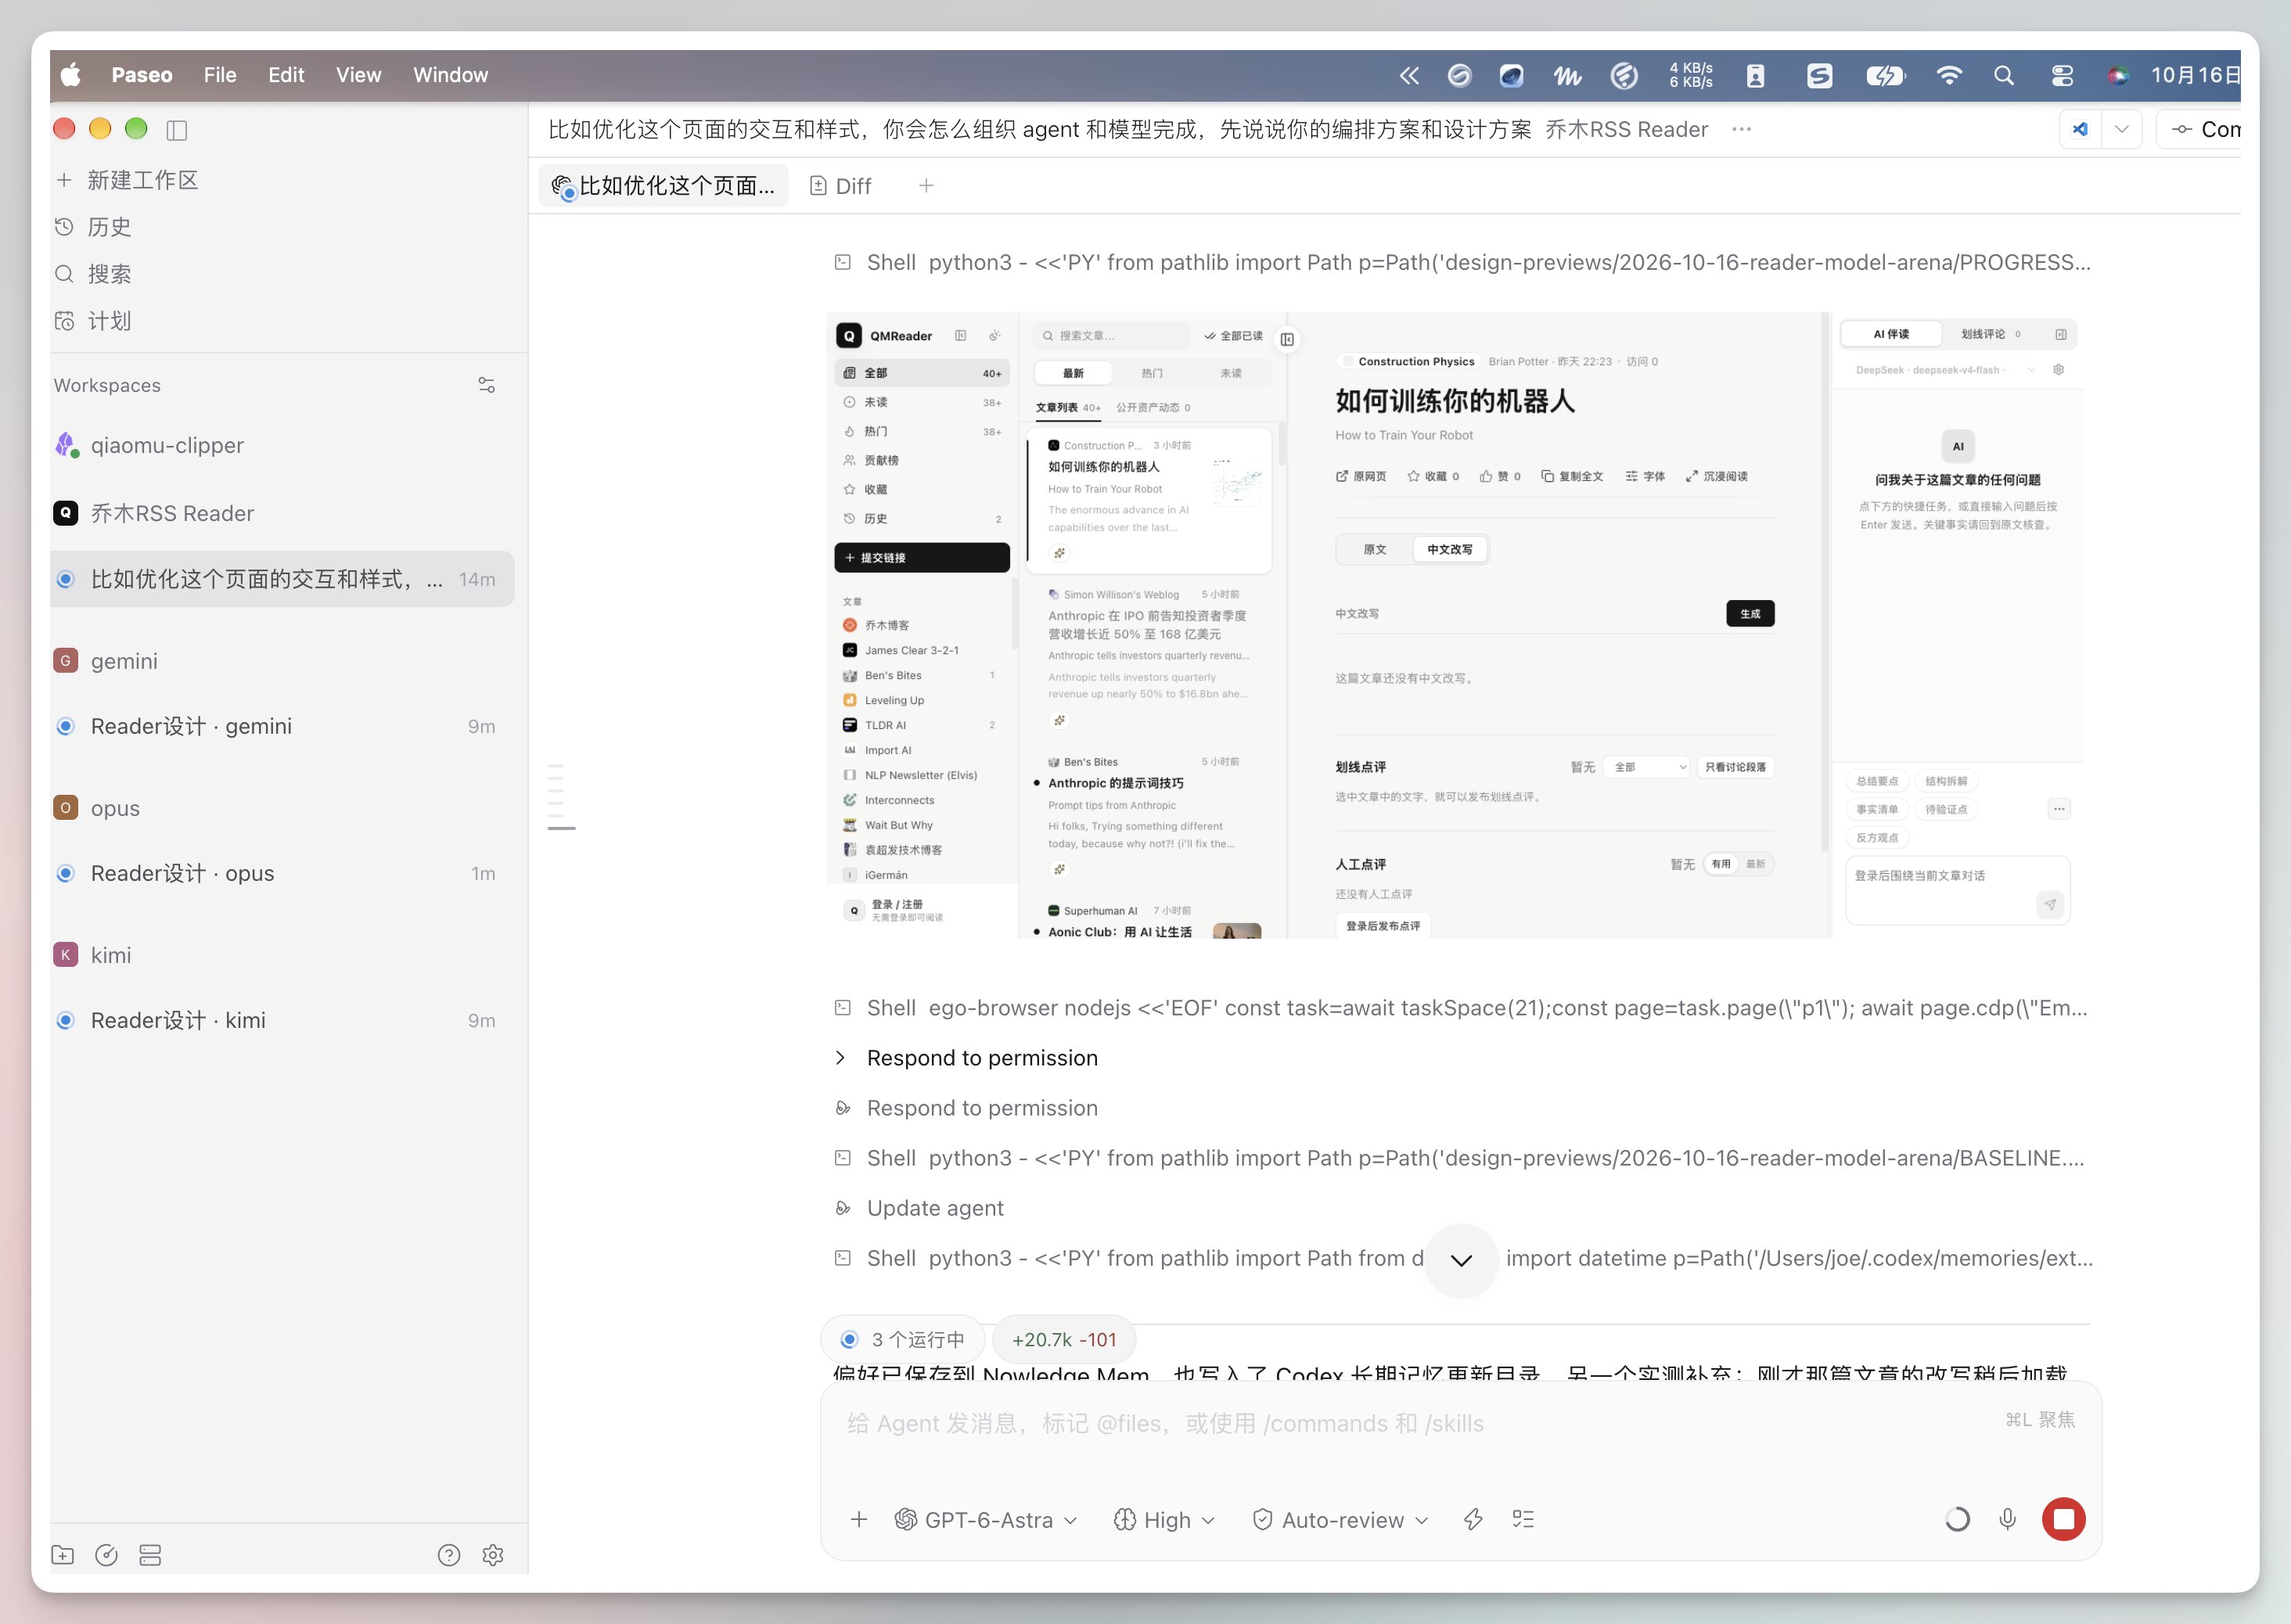Toggle the sidebar panel icon
Image resolution: width=2291 pixels, height=1624 pixels.
177,130
